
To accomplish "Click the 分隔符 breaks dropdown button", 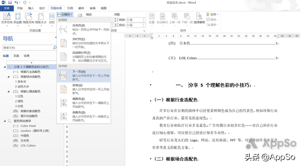I will pos(65,14).
